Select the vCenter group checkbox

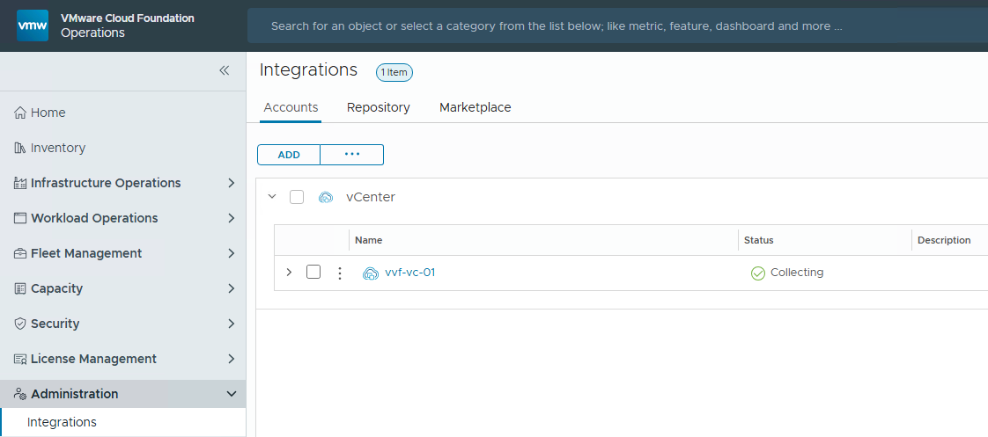coord(297,197)
